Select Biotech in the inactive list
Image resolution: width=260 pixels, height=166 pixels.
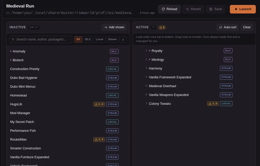pyautogui.click(x=68, y=60)
